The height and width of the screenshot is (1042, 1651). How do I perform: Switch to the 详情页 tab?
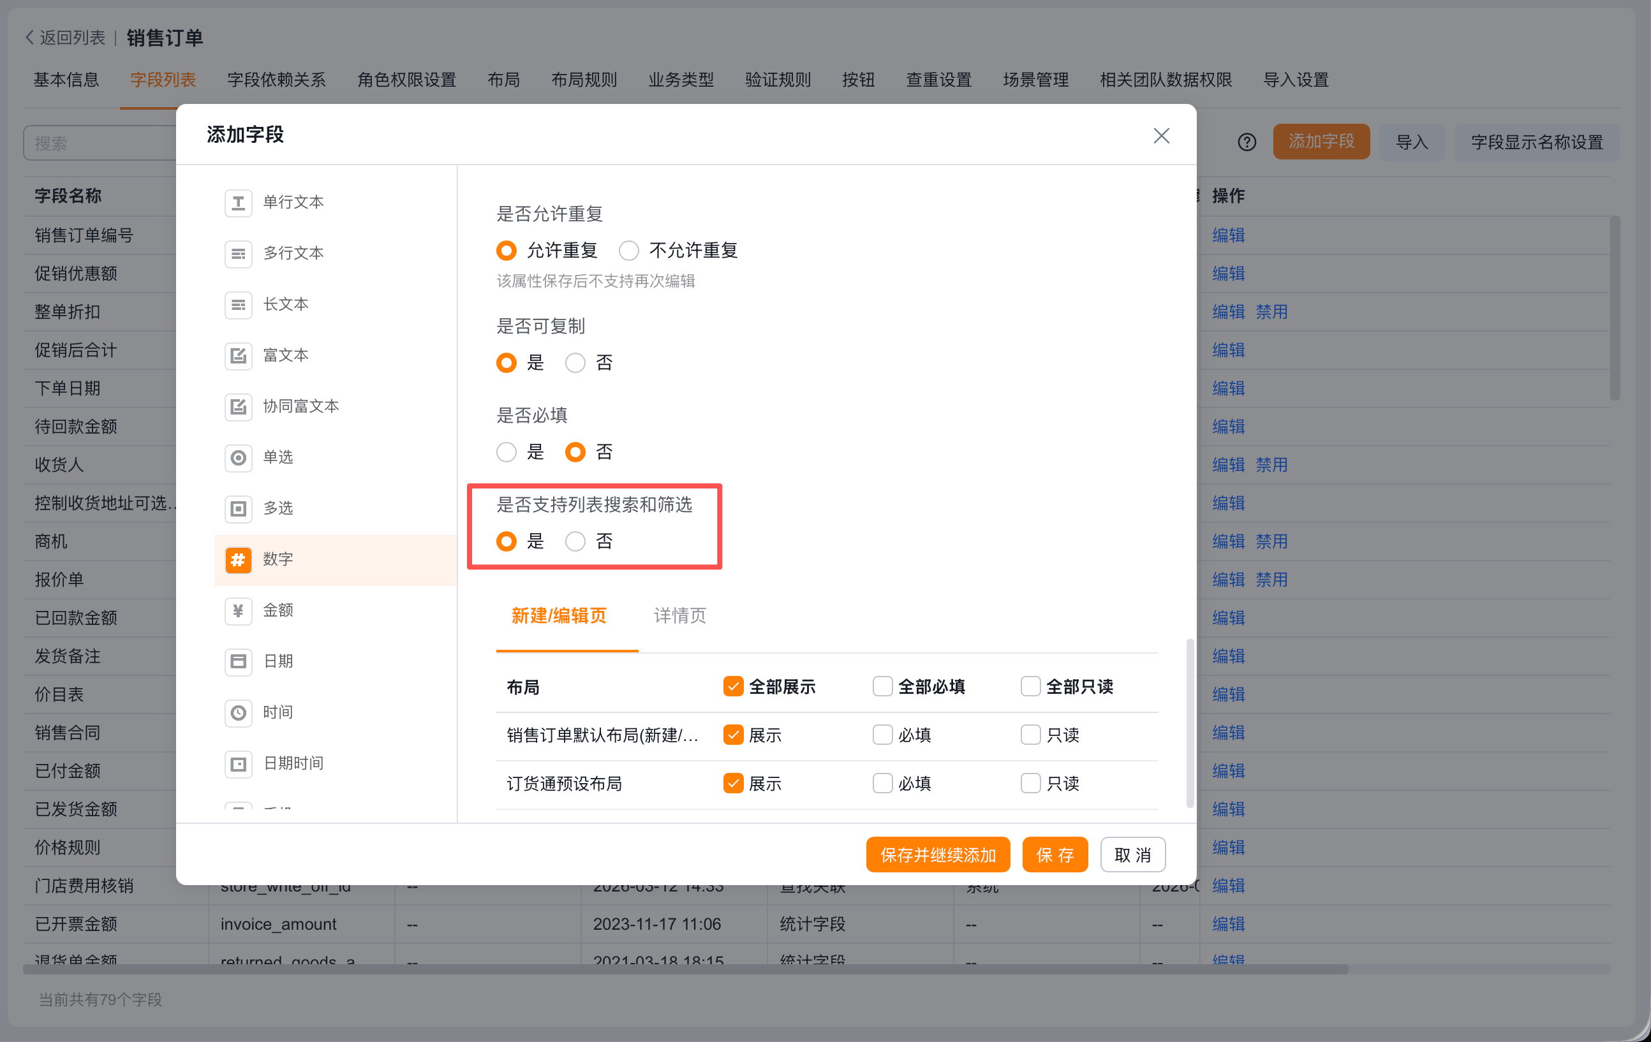679,615
